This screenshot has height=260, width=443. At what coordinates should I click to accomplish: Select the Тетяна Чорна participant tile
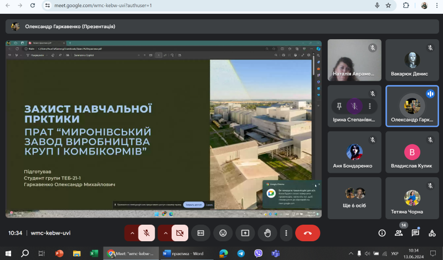412,198
